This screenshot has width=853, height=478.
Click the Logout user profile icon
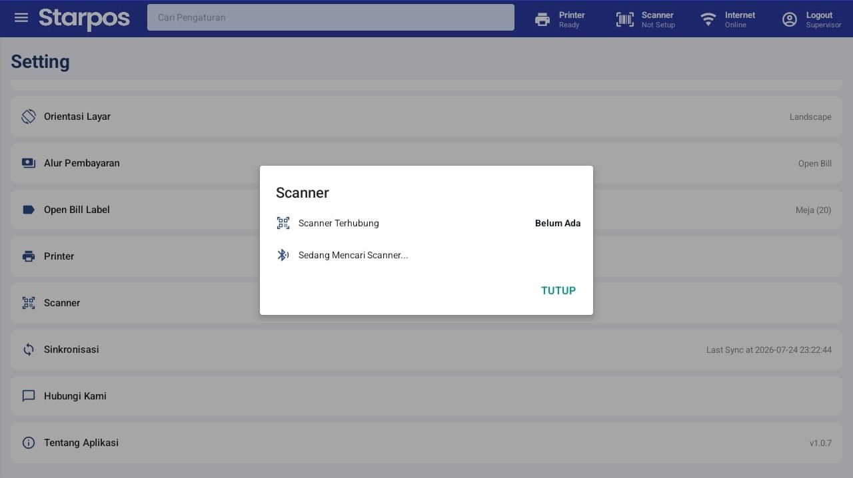click(790, 19)
